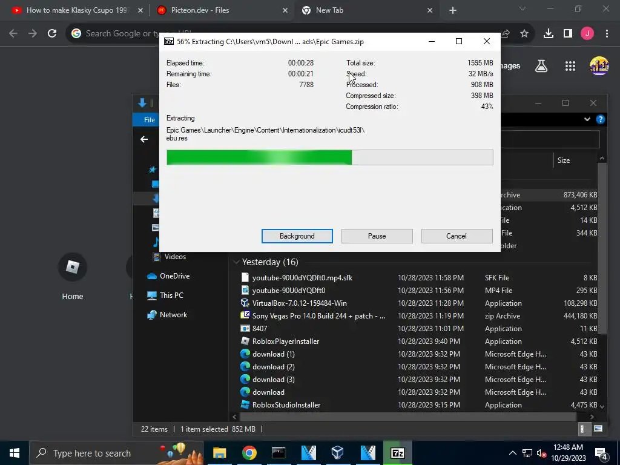The image size is (620, 465).
Task: Switch File Explorer to details view
Action: click(x=582, y=429)
